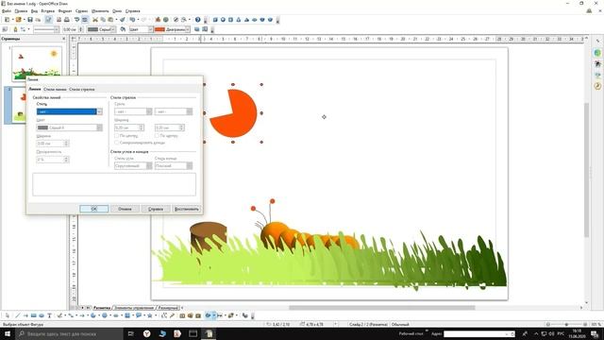Open Task View on the taskbar
This screenshot has height=340, width=604.
point(131,333)
